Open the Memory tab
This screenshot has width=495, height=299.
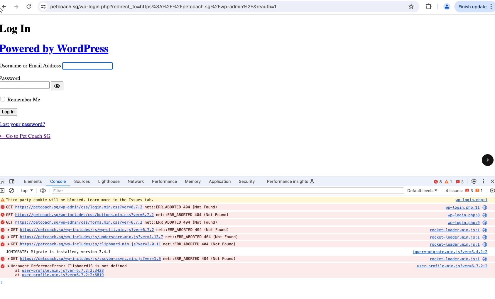[193, 181]
